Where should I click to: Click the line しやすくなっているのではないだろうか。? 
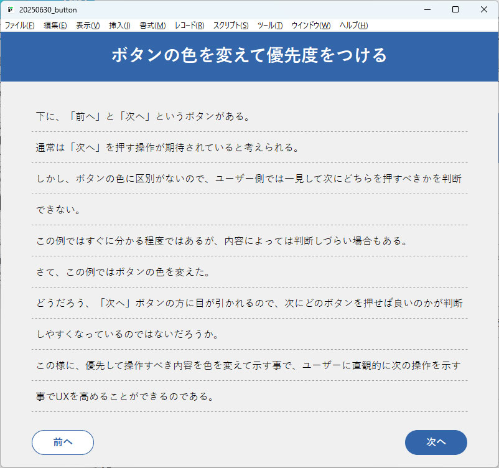pyautogui.click(x=128, y=335)
